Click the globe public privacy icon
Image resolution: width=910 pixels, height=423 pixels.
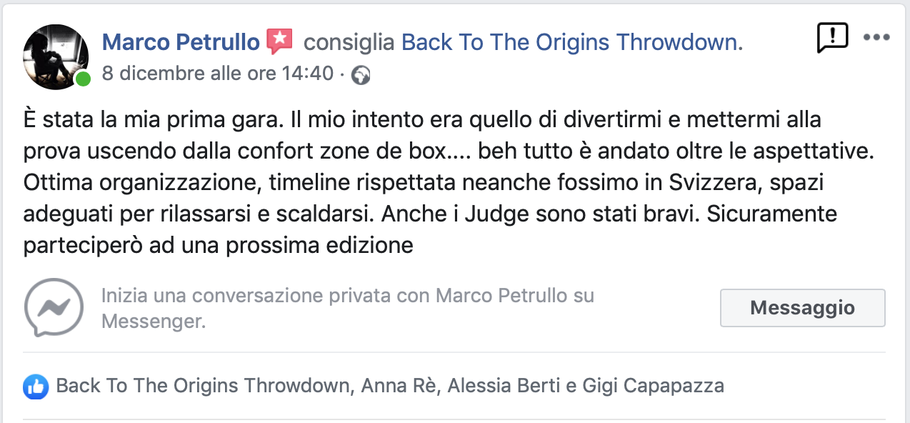pyautogui.click(x=361, y=75)
